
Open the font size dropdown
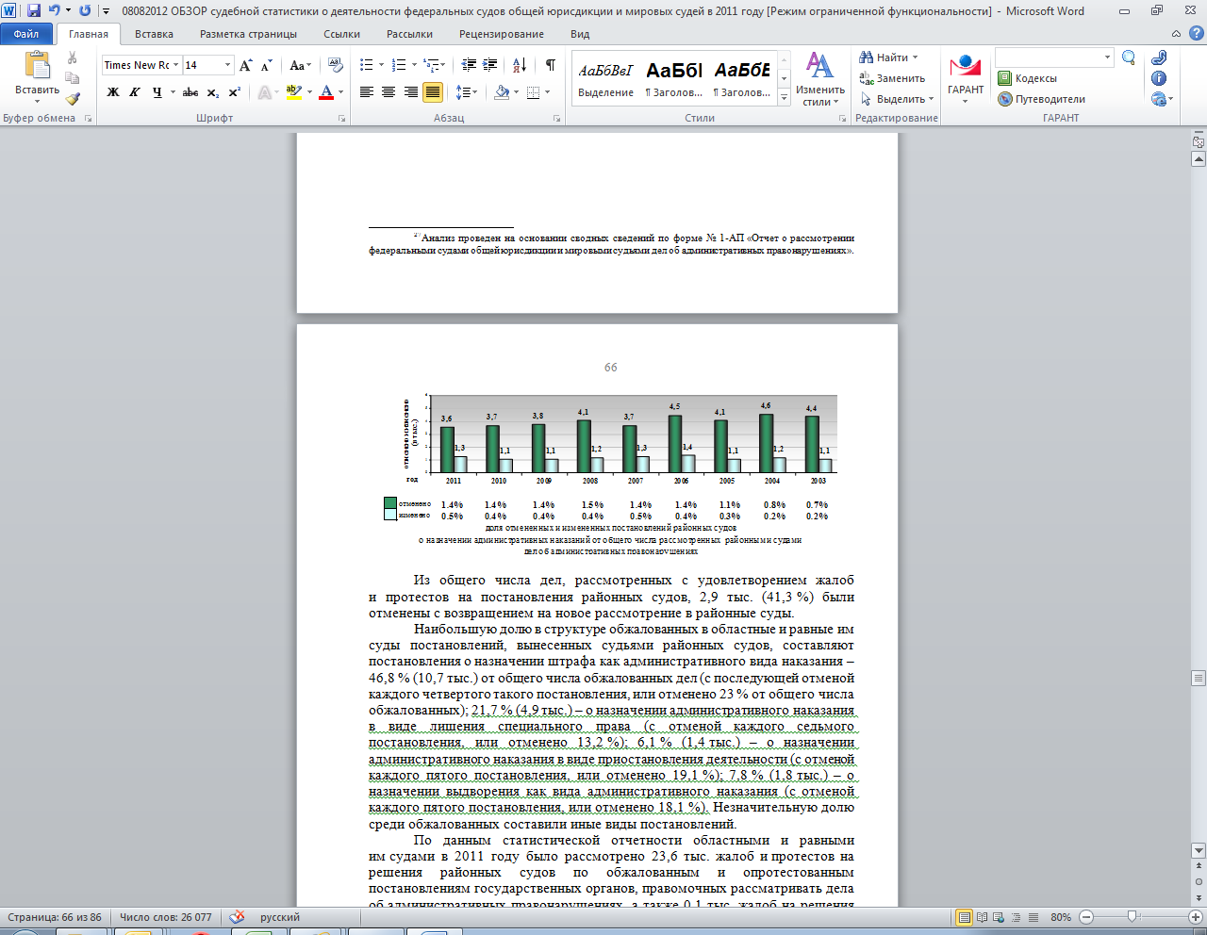point(228,65)
